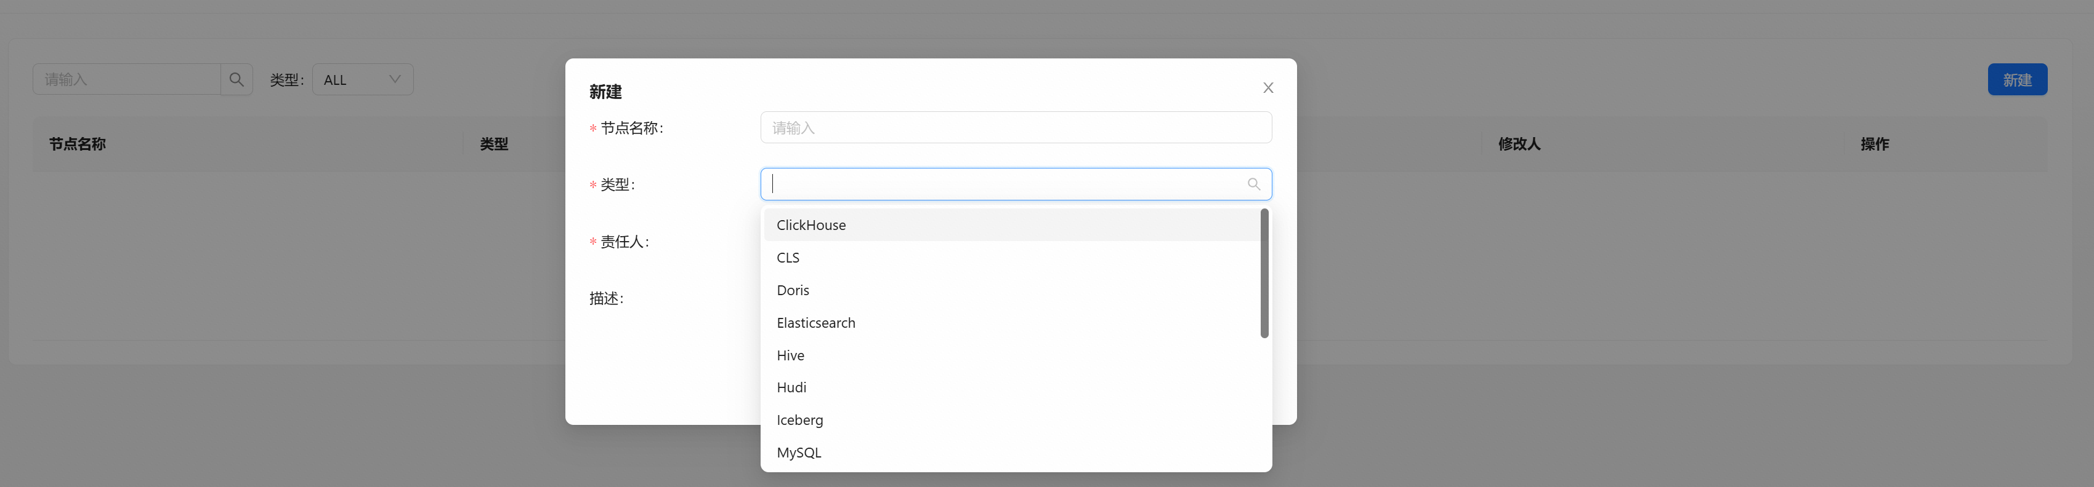Pick Iceberg from the type list
This screenshot has height=487, width=2094.
click(799, 419)
